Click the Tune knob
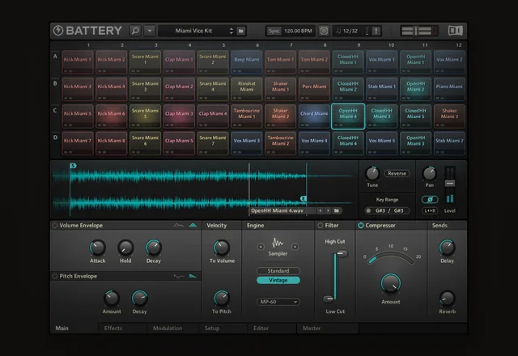 (x=372, y=173)
